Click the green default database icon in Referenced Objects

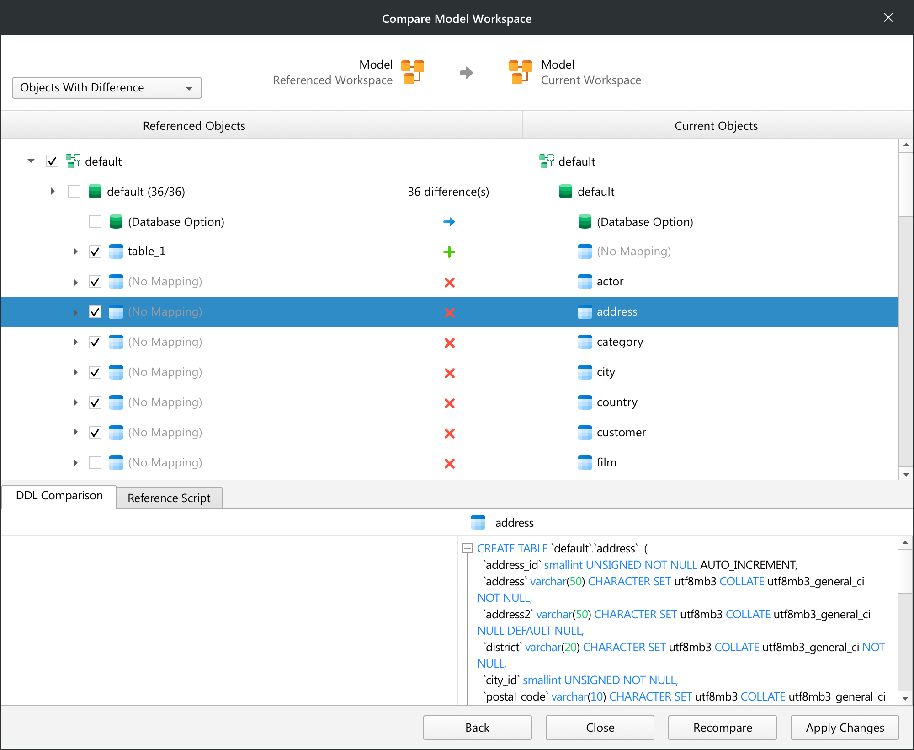95,192
